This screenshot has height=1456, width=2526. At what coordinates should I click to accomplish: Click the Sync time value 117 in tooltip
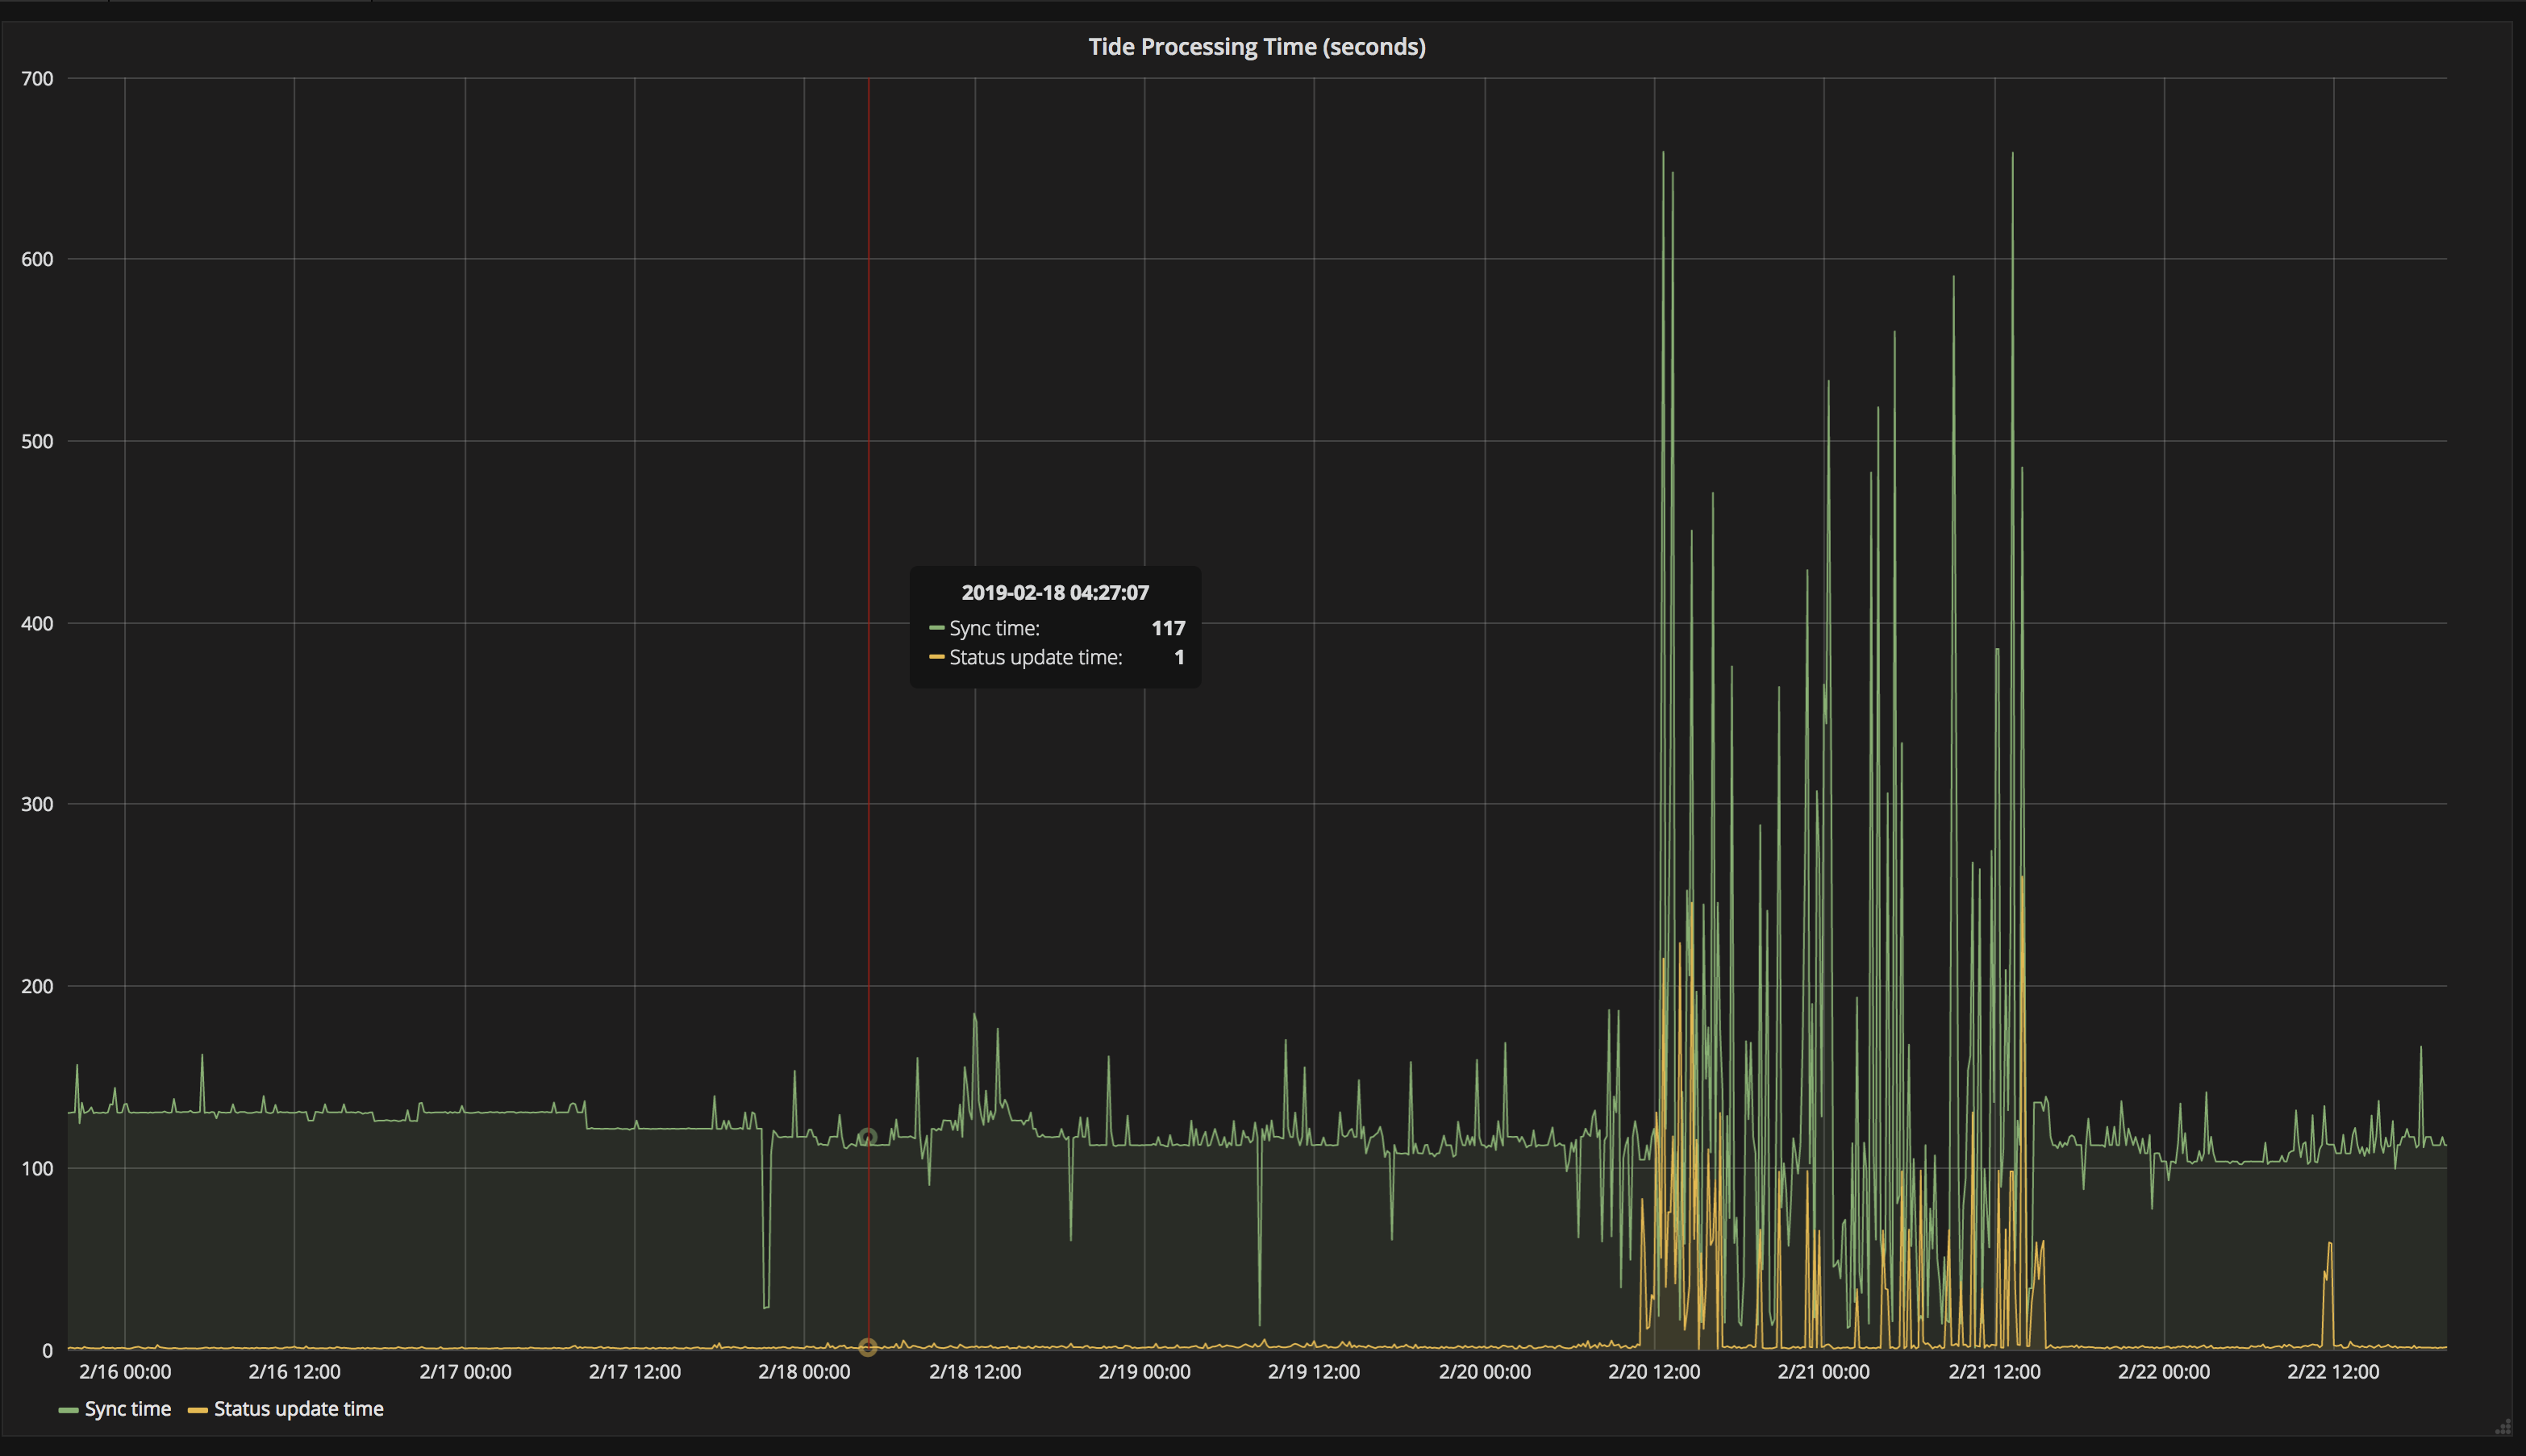tap(1168, 628)
